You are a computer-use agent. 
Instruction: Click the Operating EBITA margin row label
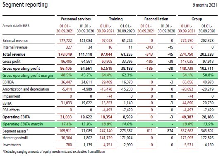coord(23,124)
